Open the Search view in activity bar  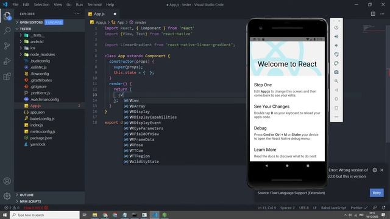click(7, 31)
